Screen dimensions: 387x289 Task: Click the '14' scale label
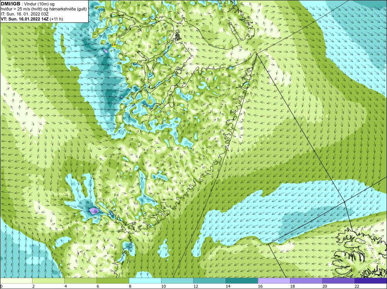(x=228, y=286)
